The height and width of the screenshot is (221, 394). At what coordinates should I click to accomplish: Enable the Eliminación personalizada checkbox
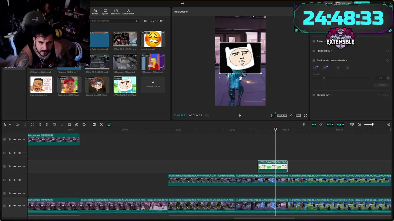314,60
